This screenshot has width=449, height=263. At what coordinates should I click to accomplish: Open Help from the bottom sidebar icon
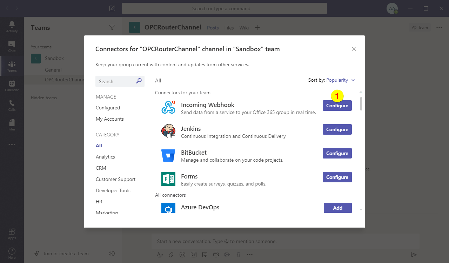[x=12, y=252]
